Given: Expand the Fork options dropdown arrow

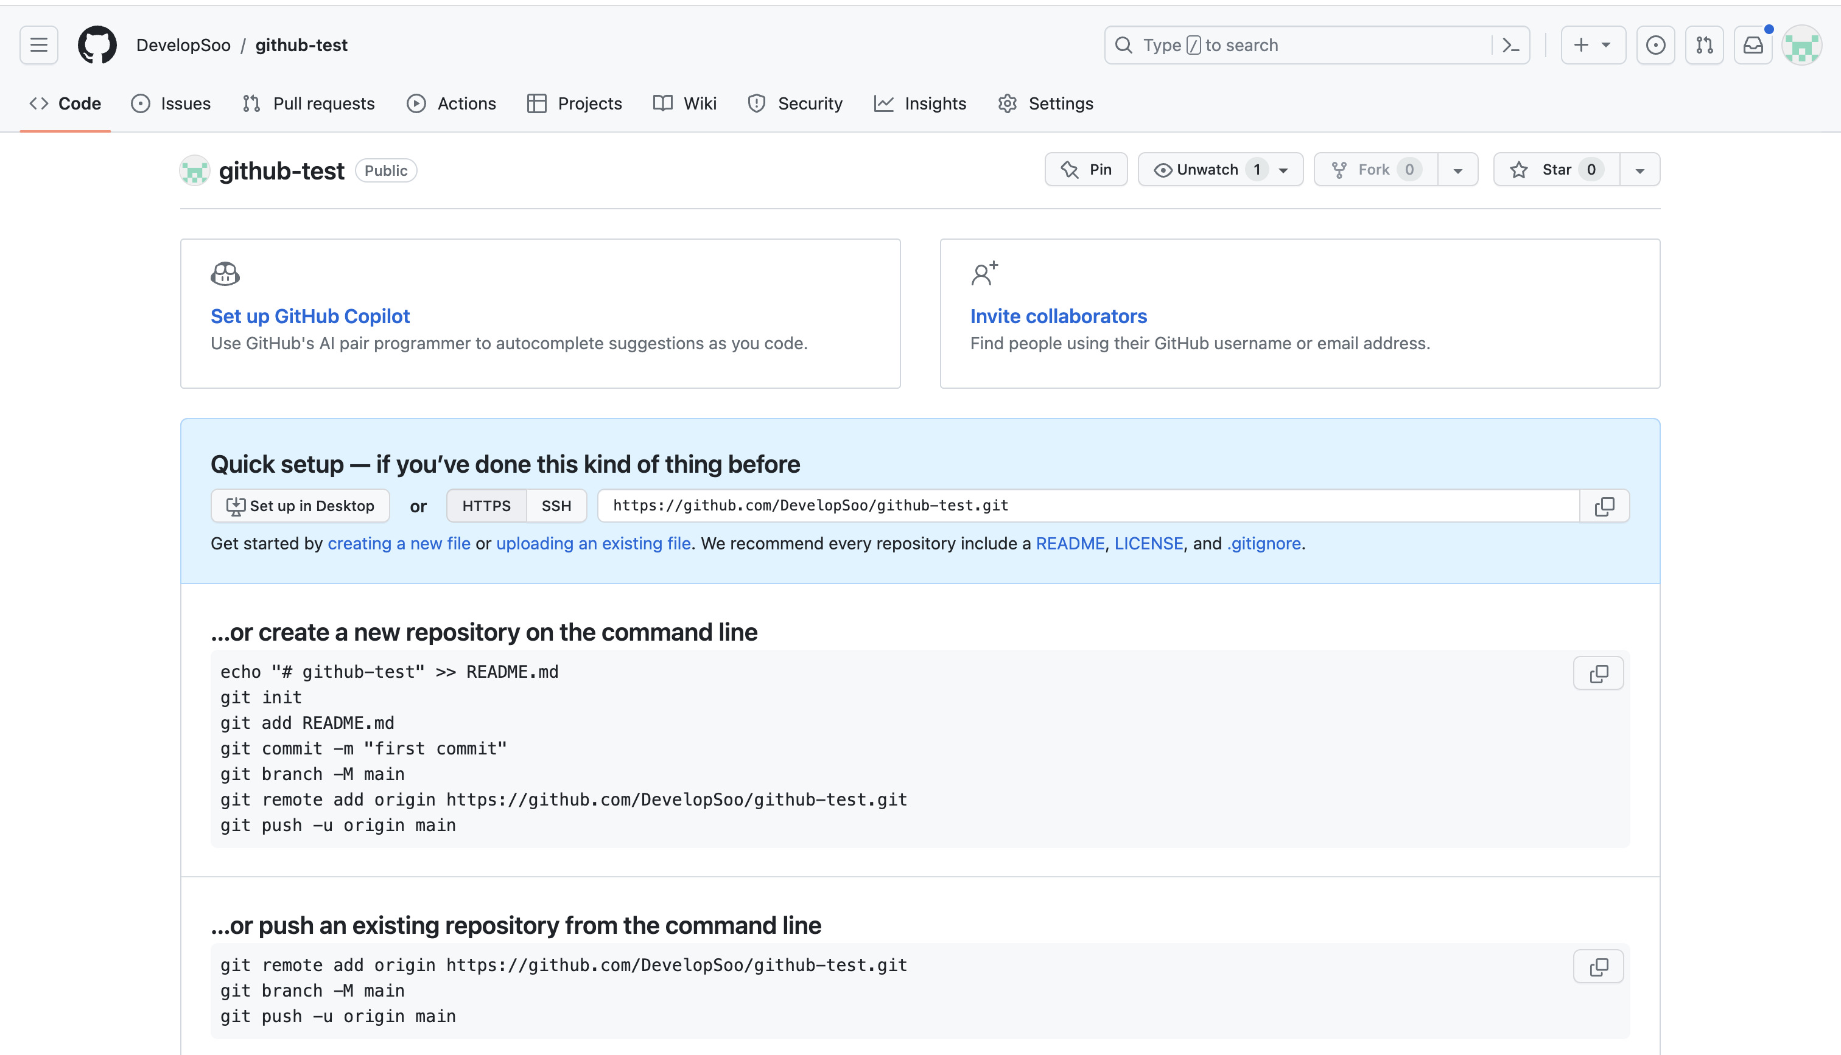Looking at the screenshot, I should [1457, 170].
